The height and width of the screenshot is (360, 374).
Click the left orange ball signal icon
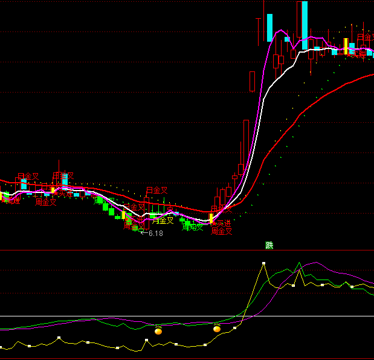pyautogui.click(x=158, y=331)
